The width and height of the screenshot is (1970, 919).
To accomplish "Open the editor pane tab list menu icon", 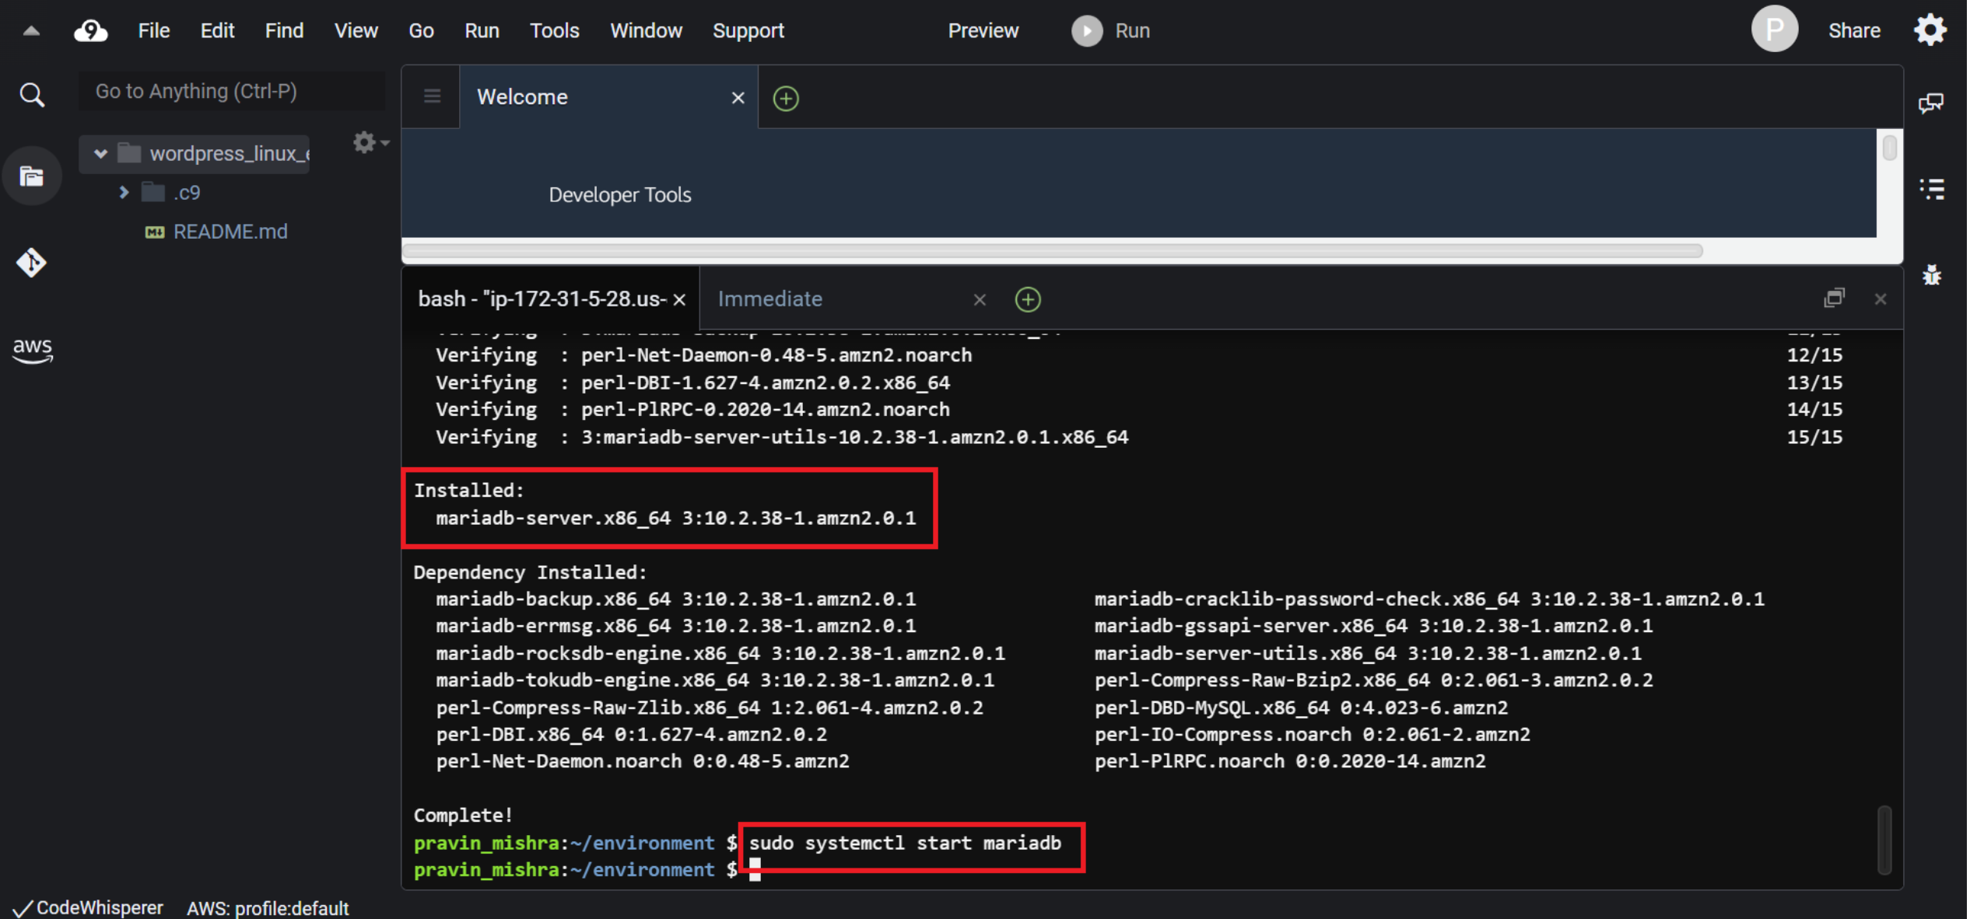I will click(x=432, y=96).
